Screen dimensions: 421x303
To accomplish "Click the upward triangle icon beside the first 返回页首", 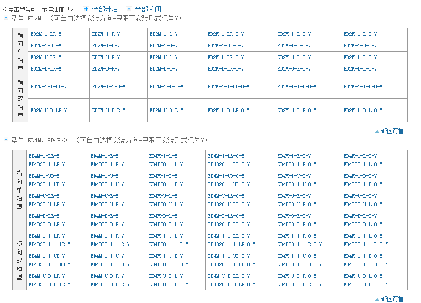I will [378, 131].
